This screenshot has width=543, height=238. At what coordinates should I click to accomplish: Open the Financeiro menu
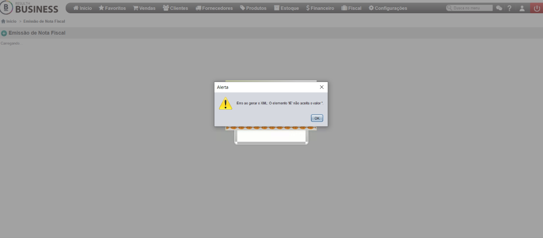[x=320, y=8]
